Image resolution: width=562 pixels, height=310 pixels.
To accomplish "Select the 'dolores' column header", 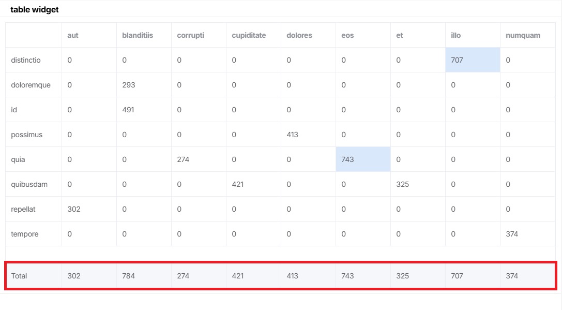I will click(299, 35).
